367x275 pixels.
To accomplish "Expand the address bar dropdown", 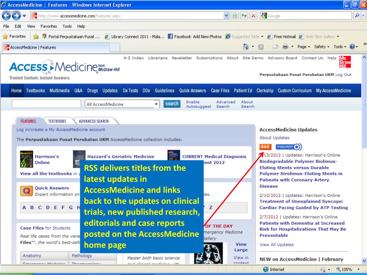I will tap(226, 16).
